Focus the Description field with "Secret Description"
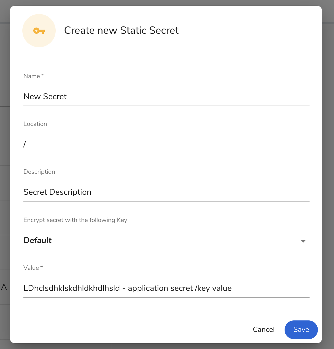This screenshot has width=334, height=349. coord(166,192)
